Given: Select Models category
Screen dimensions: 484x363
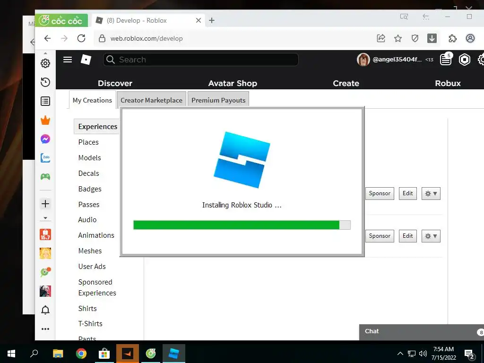Looking at the screenshot, I should (x=89, y=158).
